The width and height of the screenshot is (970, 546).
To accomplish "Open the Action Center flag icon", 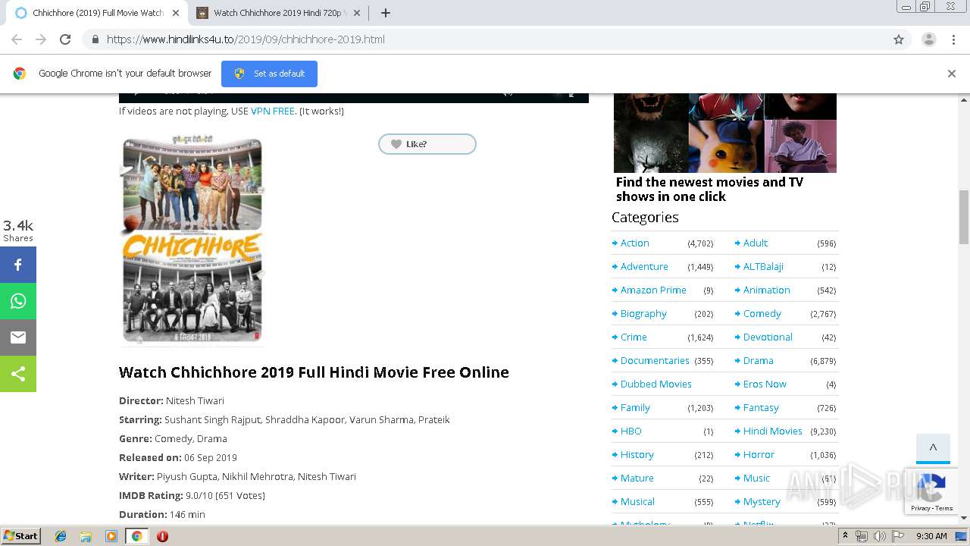I will 898,536.
